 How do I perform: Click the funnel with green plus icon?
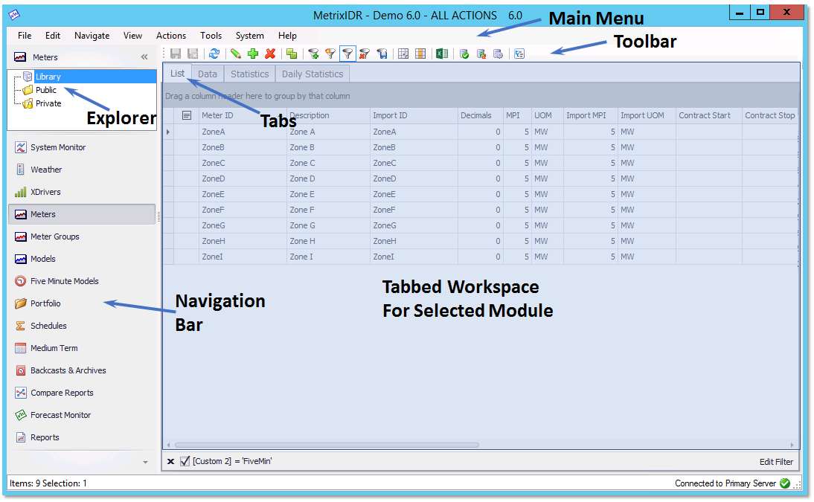click(313, 54)
